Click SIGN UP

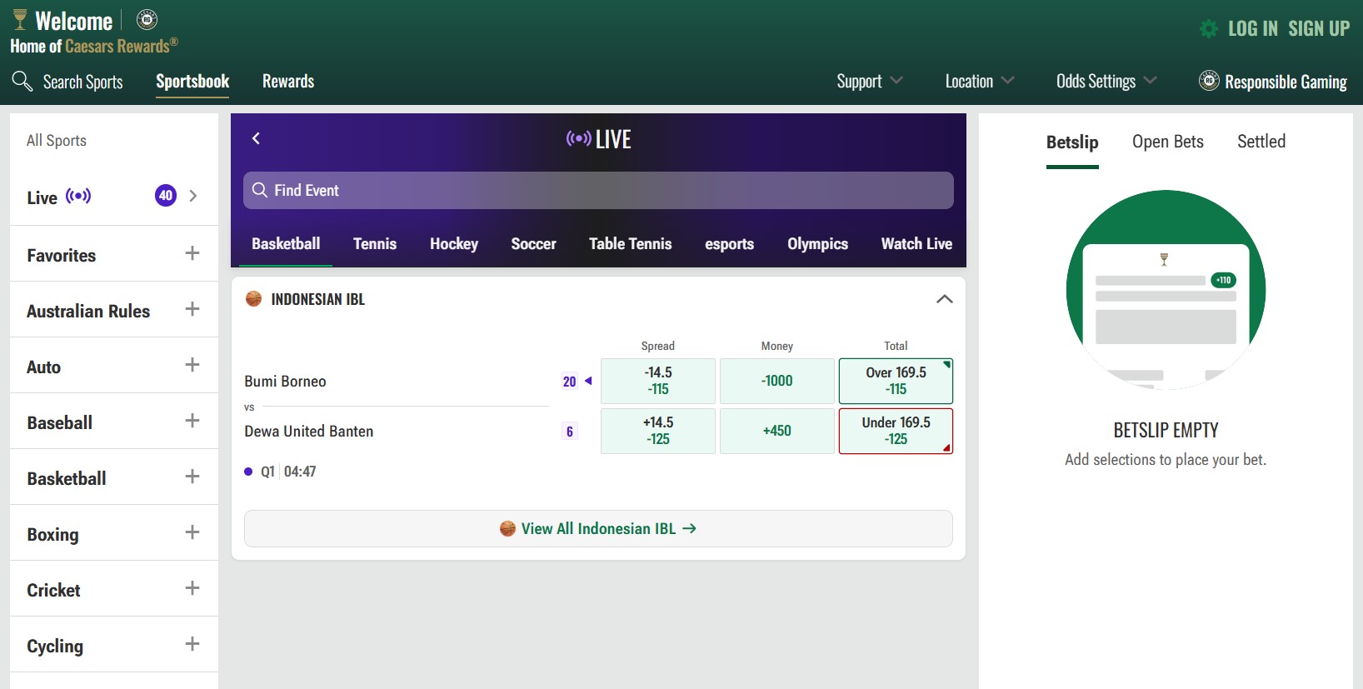click(x=1319, y=28)
